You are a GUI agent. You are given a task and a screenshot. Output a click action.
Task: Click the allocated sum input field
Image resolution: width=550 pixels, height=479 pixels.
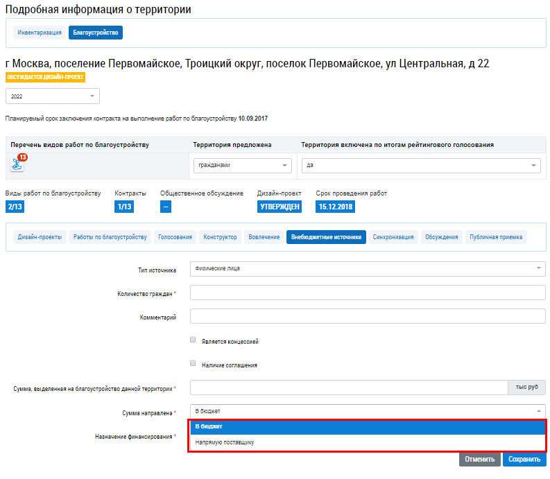coord(349,388)
